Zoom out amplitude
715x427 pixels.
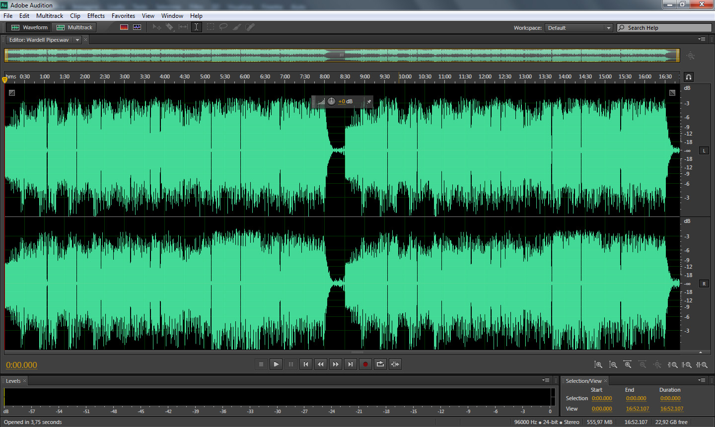[613, 364]
